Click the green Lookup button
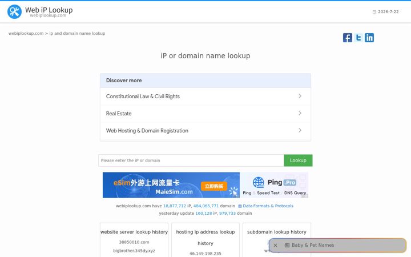This screenshot has height=257, width=411. (x=298, y=160)
